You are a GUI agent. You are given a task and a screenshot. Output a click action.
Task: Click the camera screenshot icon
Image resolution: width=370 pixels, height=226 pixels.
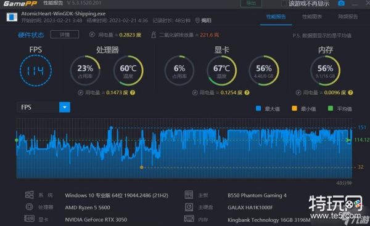pyautogui.click(x=341, y=3)
